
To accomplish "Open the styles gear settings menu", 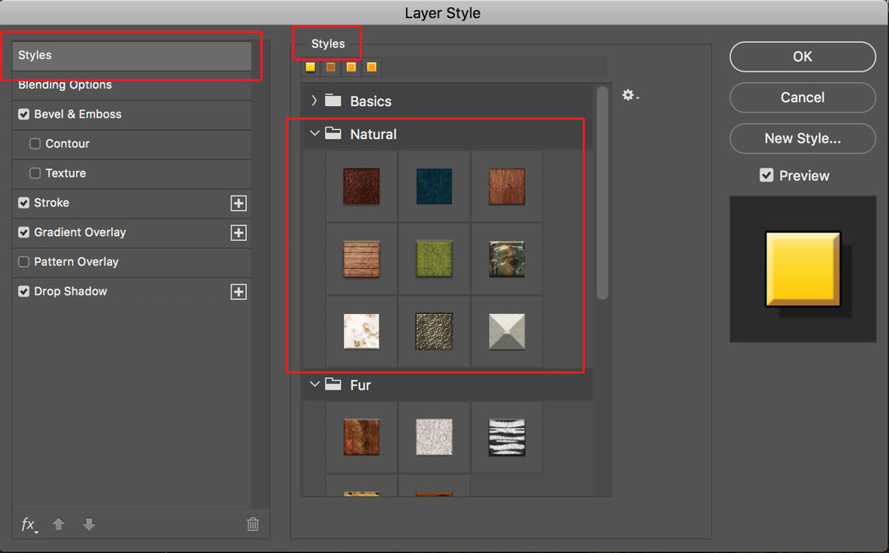I will pos(630,96).
